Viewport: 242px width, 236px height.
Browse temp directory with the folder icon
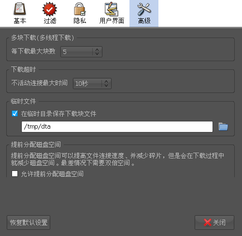[223, 127]
